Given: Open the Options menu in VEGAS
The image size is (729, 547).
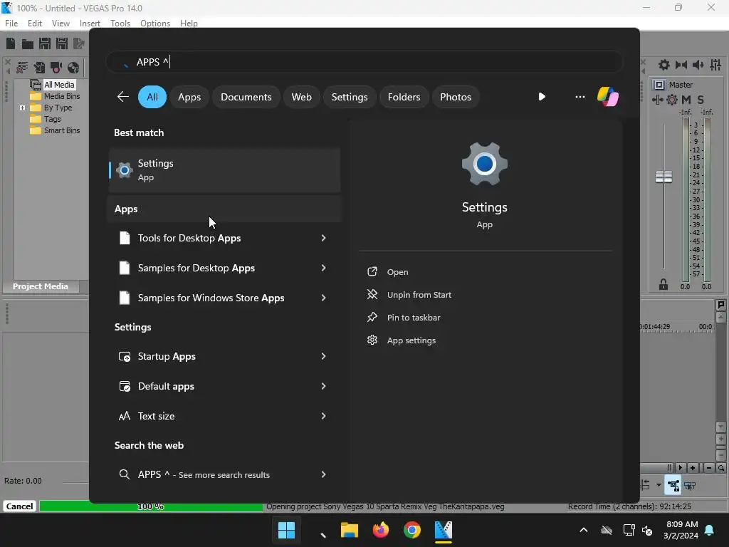Looking at the screenshot, I should [x=154, y=24].
